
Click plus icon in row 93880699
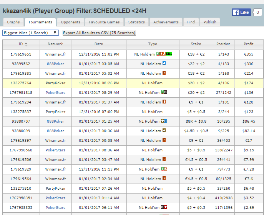tap(164, 130)
